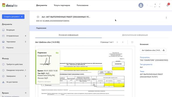
Task: Open the Голосование menu
Action: [83, 5]
